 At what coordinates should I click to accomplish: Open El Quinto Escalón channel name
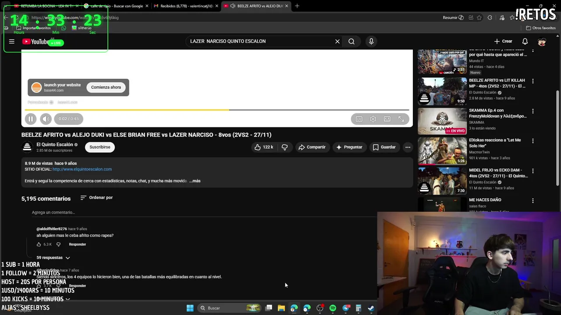pos(55,144)
